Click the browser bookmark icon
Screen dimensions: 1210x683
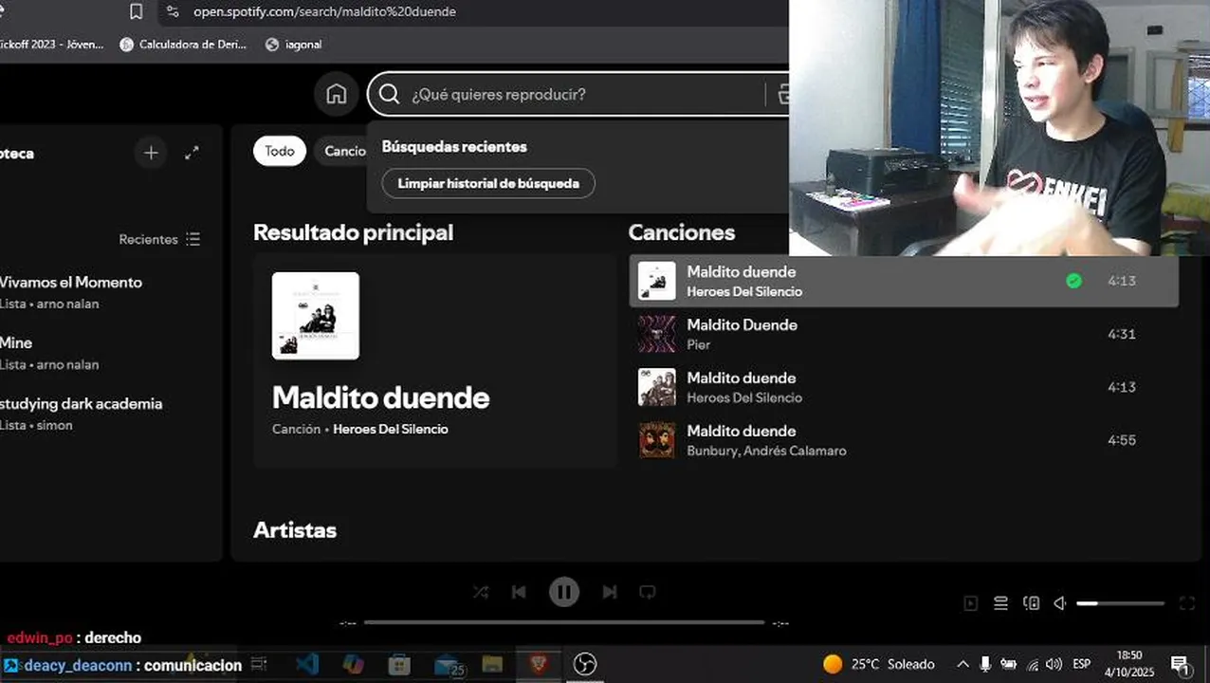[x=136, y=11]
